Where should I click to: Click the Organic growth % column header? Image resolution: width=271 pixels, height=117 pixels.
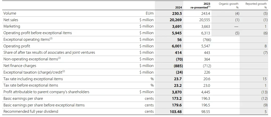(228, 5)
